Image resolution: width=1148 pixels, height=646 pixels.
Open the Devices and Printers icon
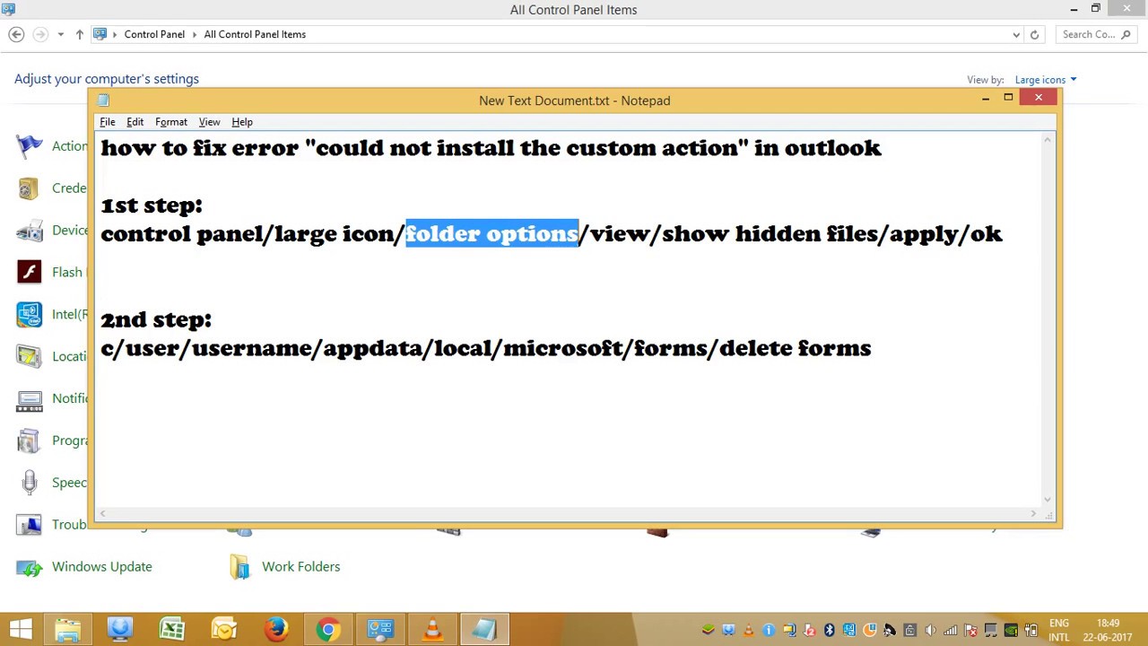tap(29, 231)
